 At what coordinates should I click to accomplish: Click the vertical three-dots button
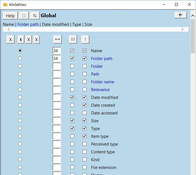click(85, 39)
